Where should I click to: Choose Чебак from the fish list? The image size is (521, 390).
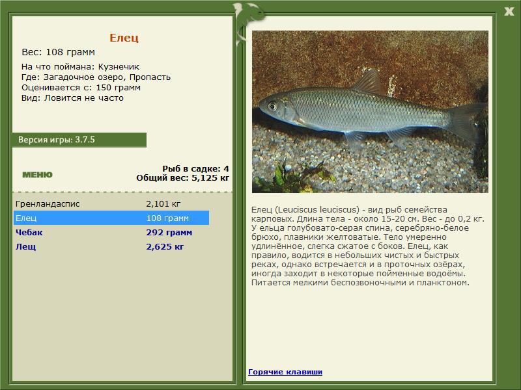[x=111, y=232]
